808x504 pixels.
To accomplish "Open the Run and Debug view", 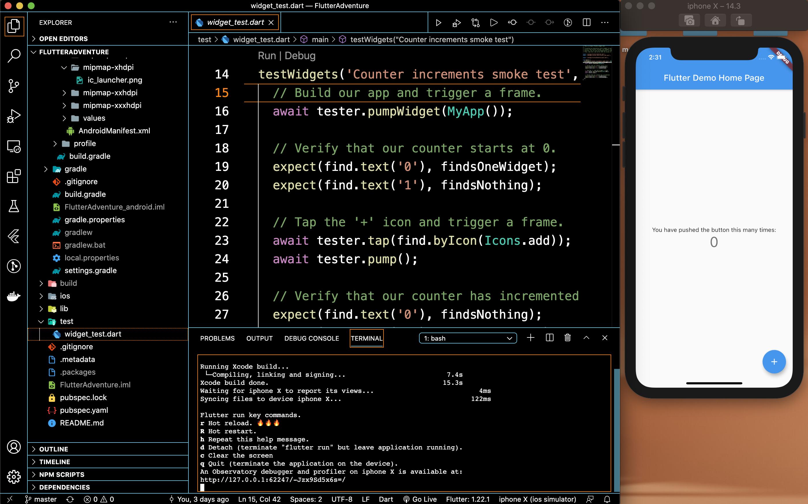I will click(x=14, y=116).
